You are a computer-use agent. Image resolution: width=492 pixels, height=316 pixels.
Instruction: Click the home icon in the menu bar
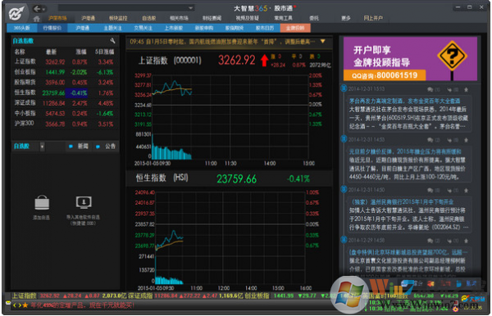37,19
